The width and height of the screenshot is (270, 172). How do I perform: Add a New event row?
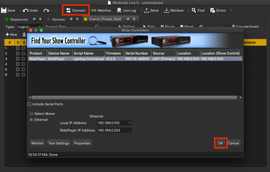tap(11, 34)
